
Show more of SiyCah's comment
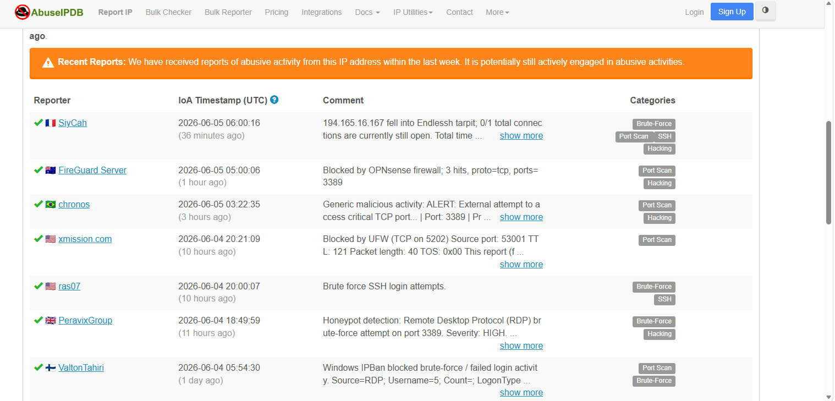pos(521,136)
